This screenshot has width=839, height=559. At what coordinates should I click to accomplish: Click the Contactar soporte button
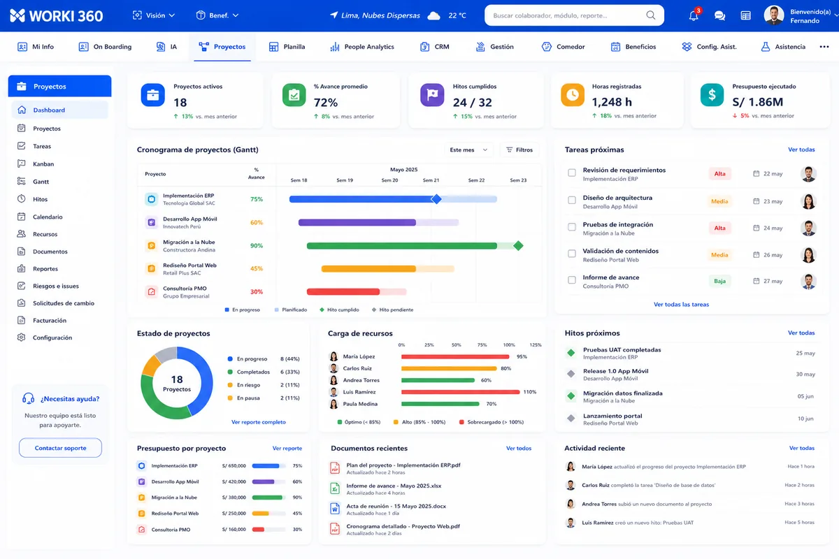[60, 448]
